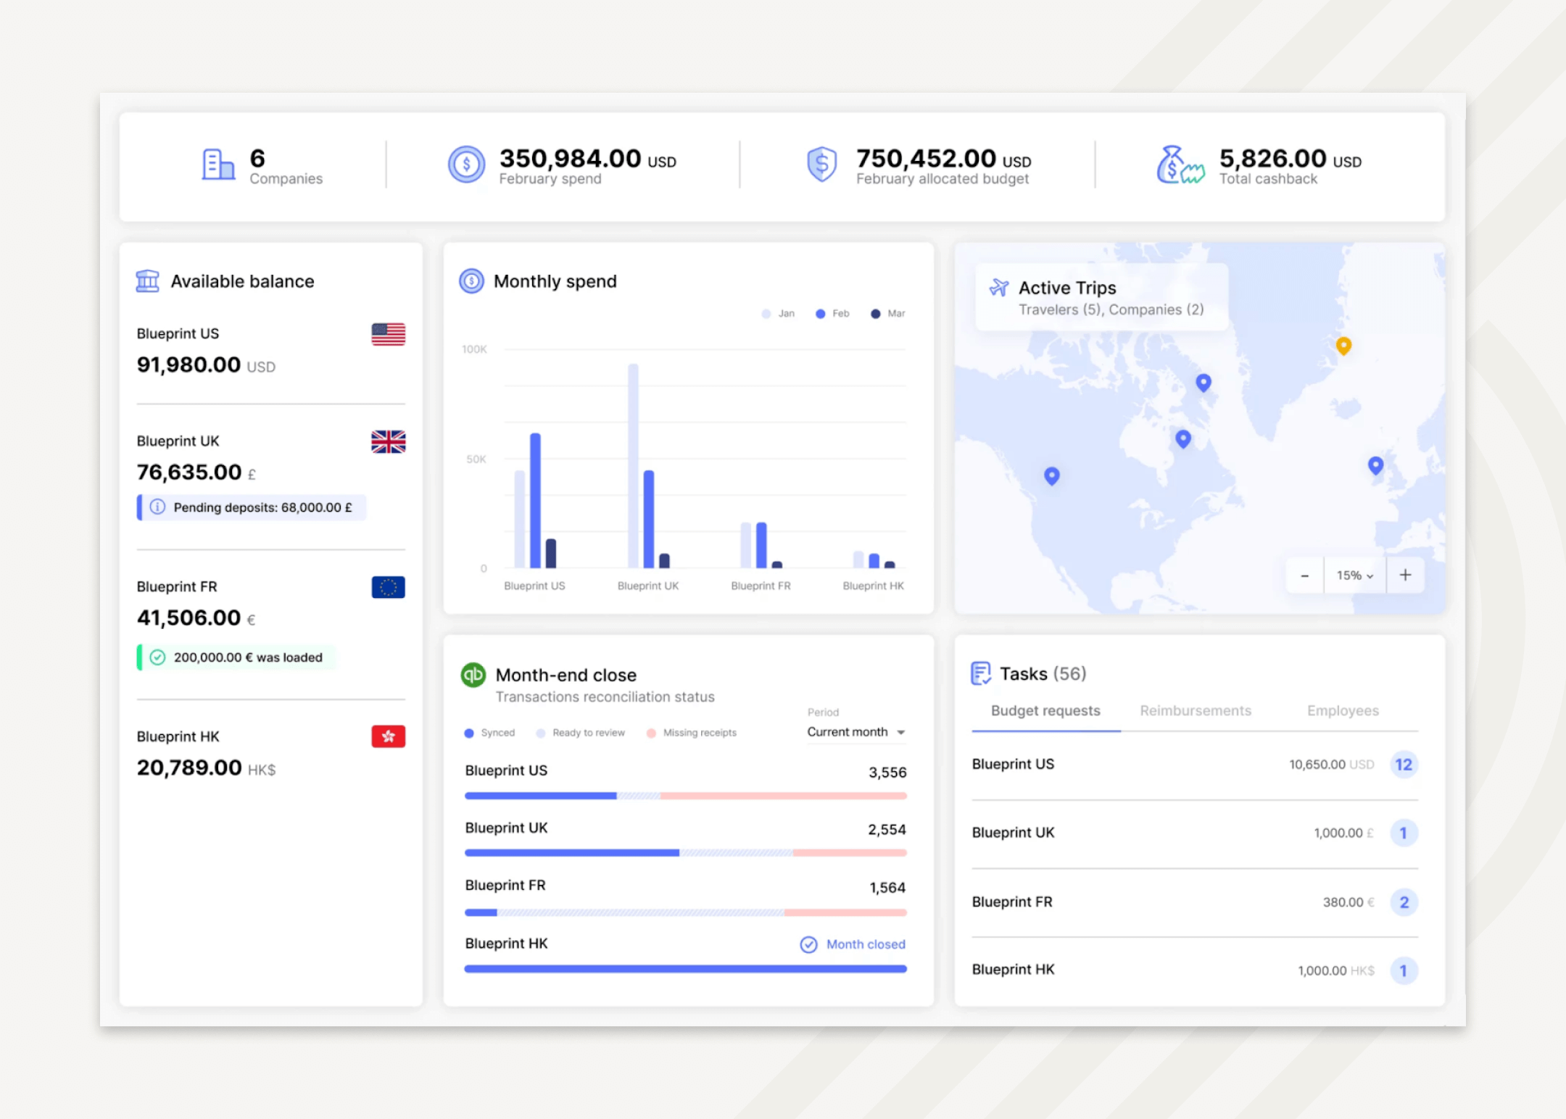Select the Budget Requests tab in Tasks
The width and height of the screenshot is (1566, 1119).
click(1044, 711)
